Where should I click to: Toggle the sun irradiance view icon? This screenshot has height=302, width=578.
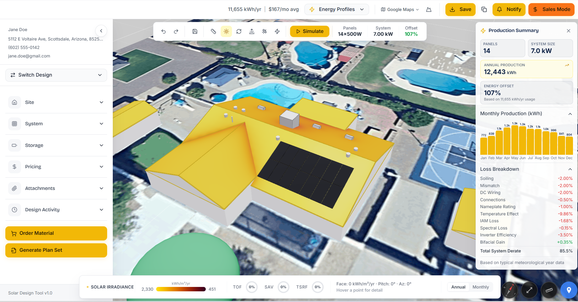coord(226,31)
